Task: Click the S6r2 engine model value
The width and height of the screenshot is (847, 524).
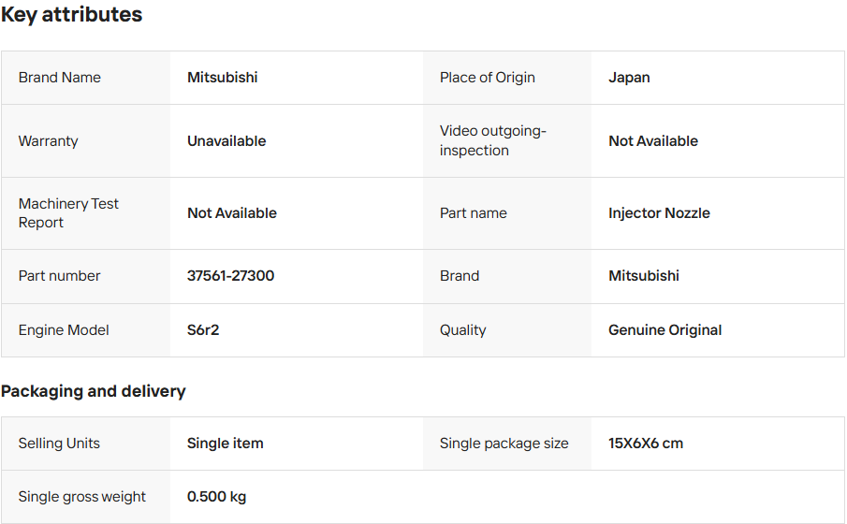Action: (x=203, y=330)
